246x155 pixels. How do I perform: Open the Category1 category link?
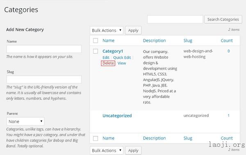113,51
